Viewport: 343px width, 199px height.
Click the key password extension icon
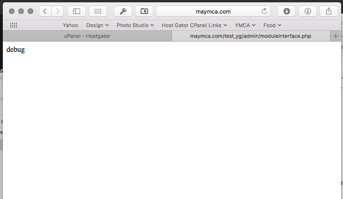[123, 11]
